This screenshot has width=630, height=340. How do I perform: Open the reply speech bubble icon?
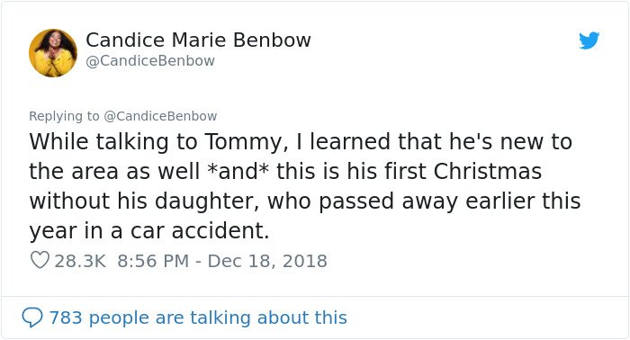31,318
